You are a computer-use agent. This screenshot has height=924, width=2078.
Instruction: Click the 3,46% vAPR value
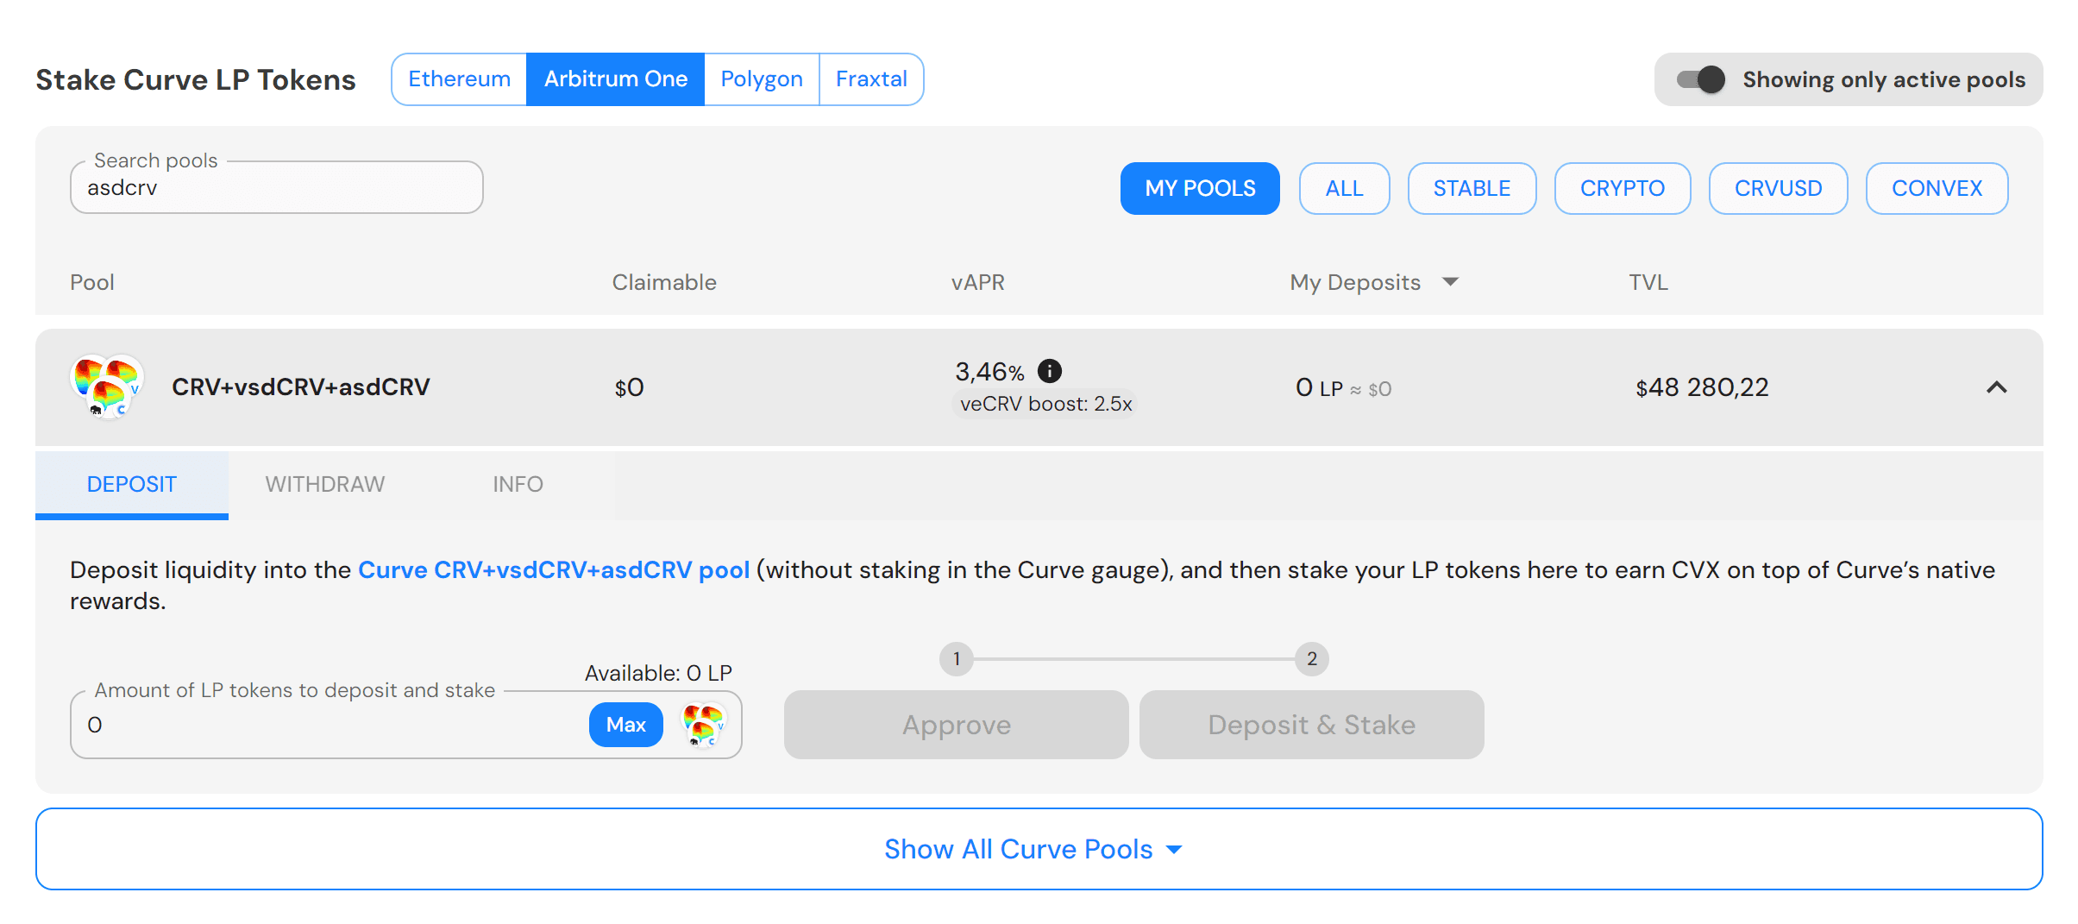pyautogui.click(x=989, y=372)
